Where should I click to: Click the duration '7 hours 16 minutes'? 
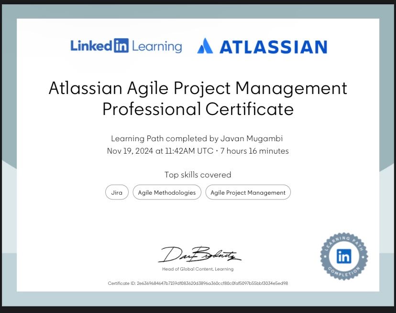(254, 151)
